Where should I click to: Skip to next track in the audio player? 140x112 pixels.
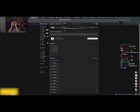click(x=55, y=27)
